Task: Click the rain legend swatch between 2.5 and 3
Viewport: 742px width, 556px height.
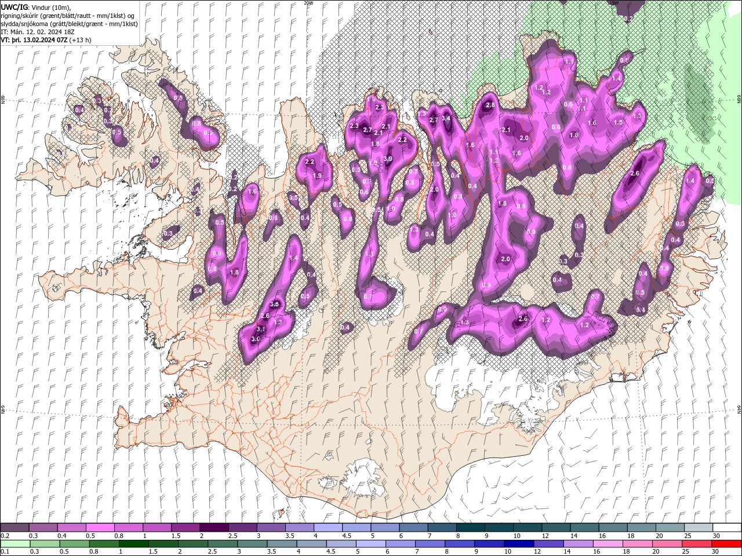Action: point(223,544)
